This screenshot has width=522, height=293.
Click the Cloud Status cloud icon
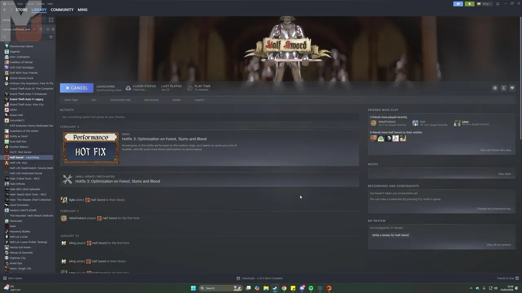[x=128, y=88]
